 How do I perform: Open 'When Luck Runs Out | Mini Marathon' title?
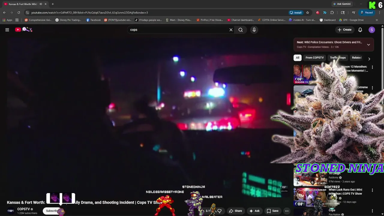tap(345, 192)
